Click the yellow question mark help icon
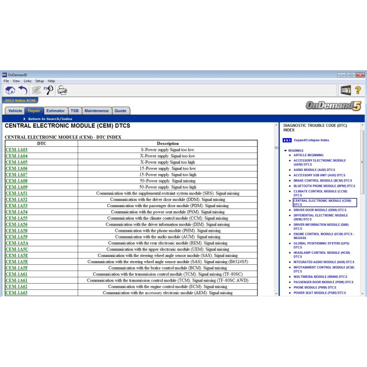367x367 pixels. (x=358, y=90)
